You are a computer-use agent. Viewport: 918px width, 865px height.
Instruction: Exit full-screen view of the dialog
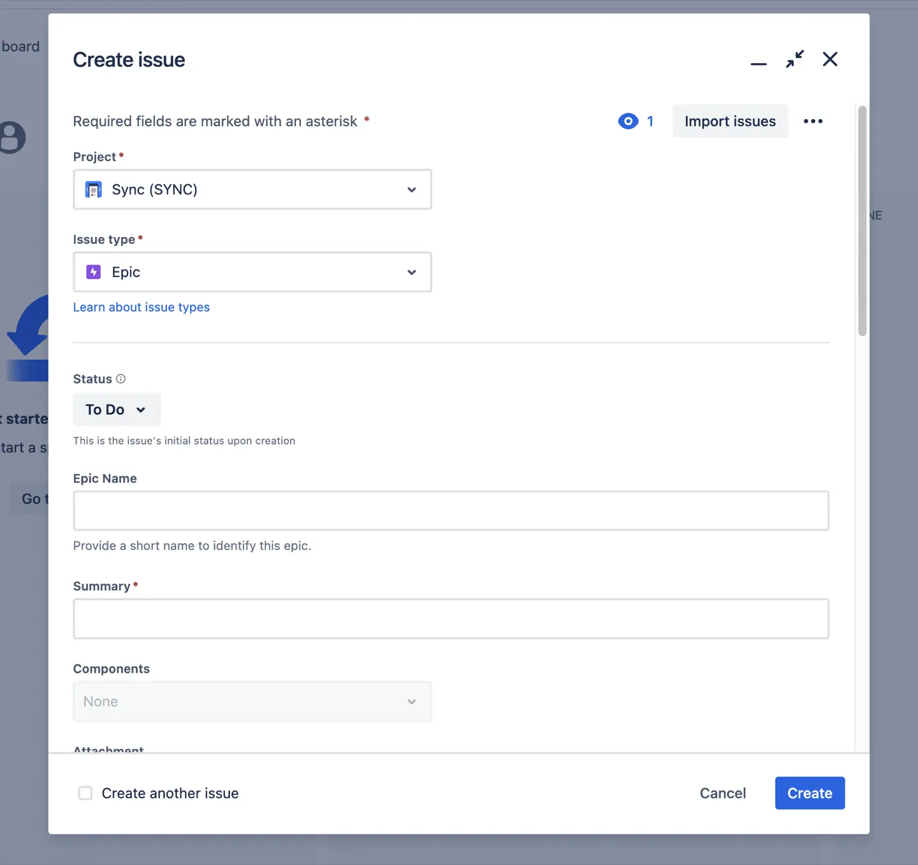click(x=795, y=59)
